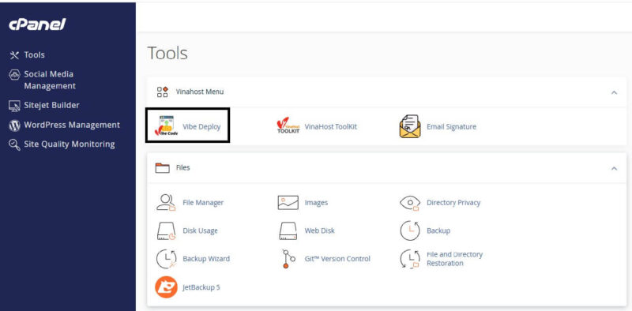Open the File and Directory Restoration icon
Viewport: 632px width, 311px height.
pyautogui.click(x=410, y=259)
